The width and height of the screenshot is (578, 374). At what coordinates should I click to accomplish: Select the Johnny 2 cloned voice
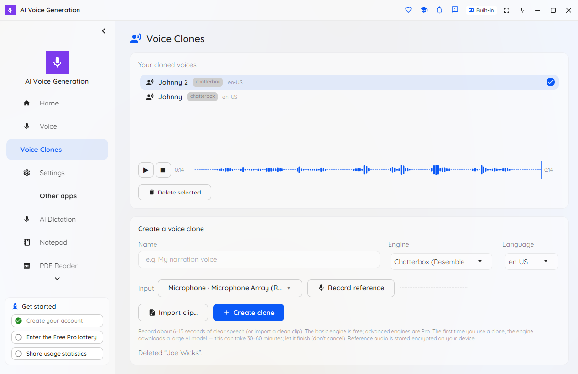(349, 82)
